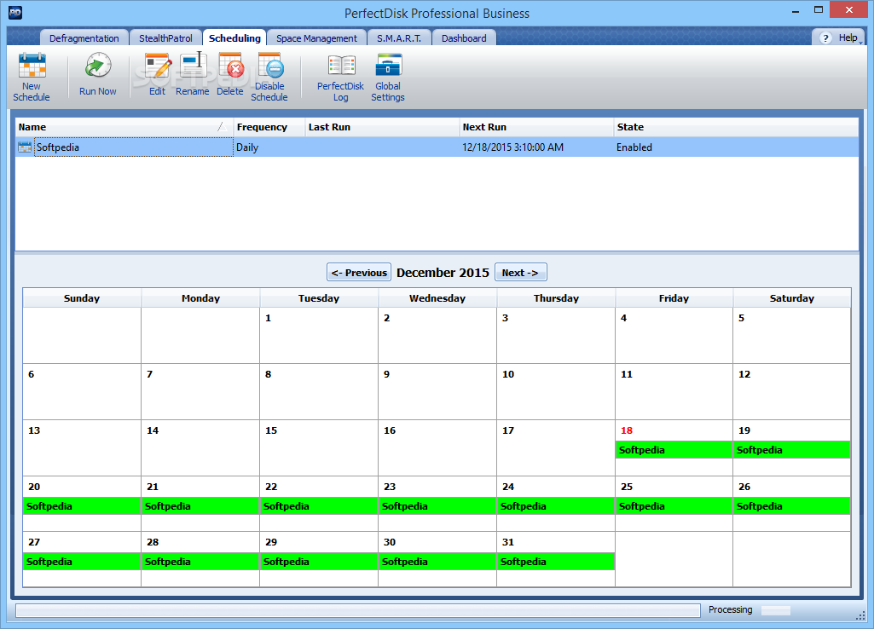The image size is (874, 629).
Task: Sort by the Next Run column header
Action: (x=536, y=127)
